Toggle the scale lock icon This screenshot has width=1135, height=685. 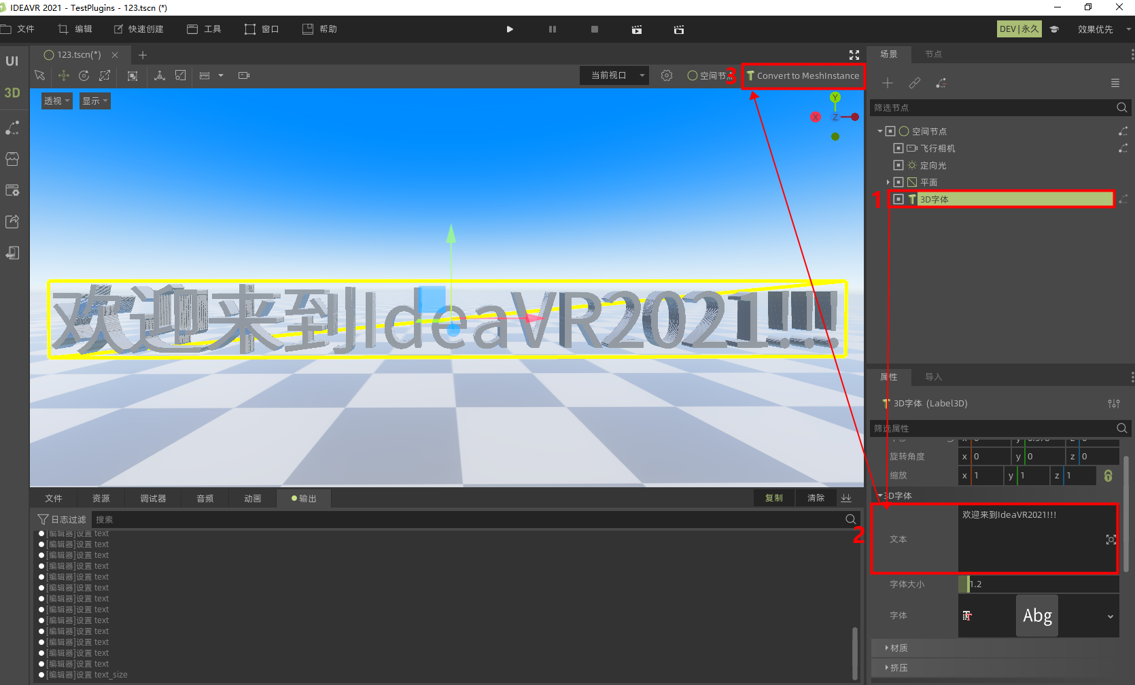(x=1108, y=476)
